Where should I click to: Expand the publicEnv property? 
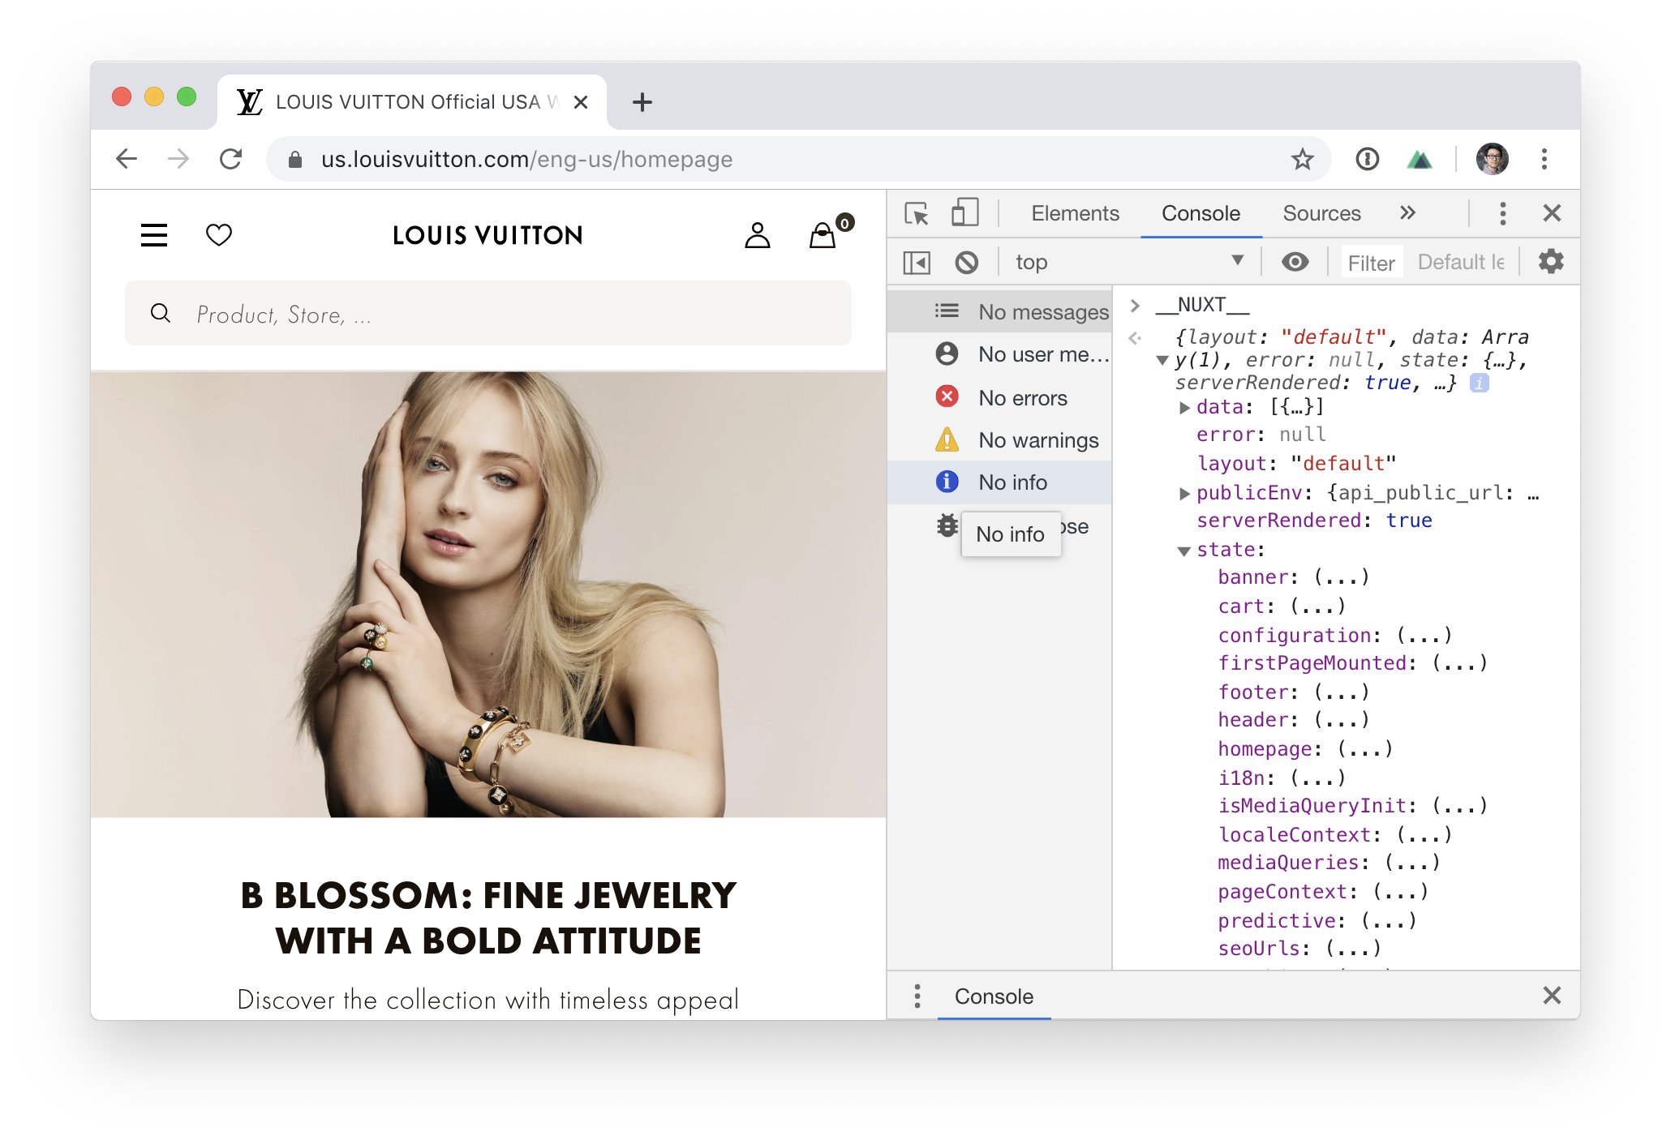[x=1184, y=493]
